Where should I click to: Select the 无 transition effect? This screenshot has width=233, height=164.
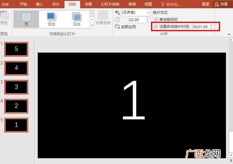tap(26, 19)
